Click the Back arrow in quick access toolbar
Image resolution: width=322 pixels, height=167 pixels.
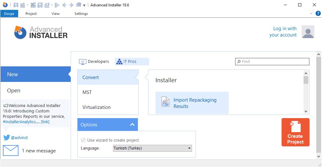coord(64,5)
